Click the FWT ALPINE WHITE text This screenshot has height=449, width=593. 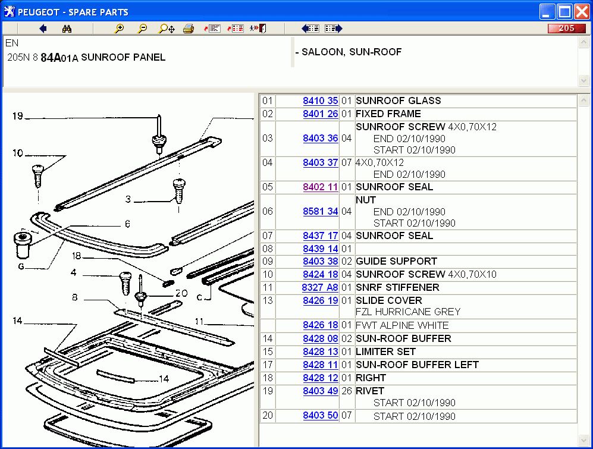(402, 325)
